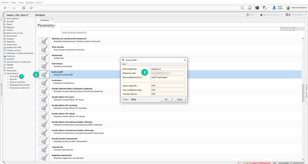Expand the first toolbar icon dropdown
Image resolution: width=308 pixels, height=164 pixels.
pos(8,8)
